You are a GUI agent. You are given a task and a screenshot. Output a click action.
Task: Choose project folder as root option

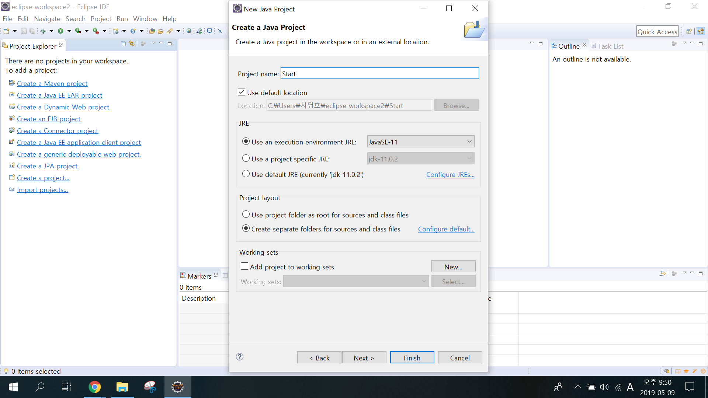click(x=246, y=214)
